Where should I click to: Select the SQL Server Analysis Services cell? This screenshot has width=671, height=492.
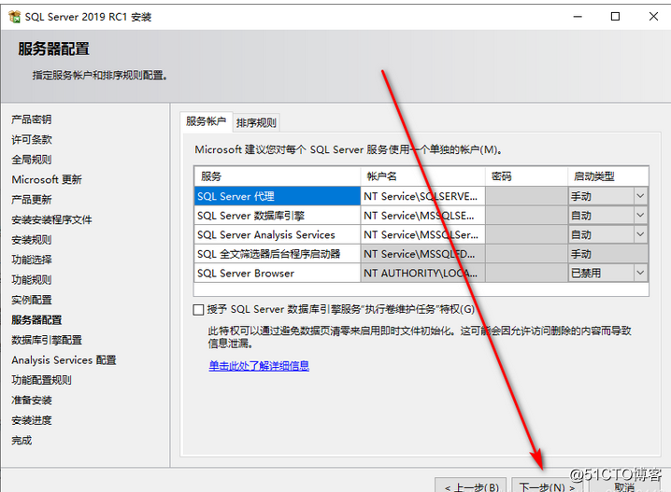point(277,234)
